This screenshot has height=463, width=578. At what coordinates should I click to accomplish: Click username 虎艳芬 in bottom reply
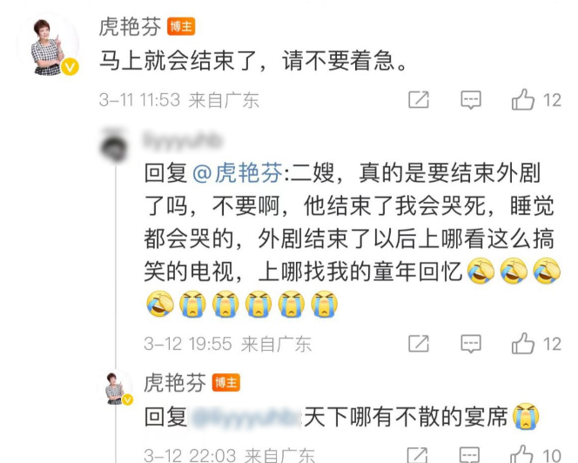175,382
